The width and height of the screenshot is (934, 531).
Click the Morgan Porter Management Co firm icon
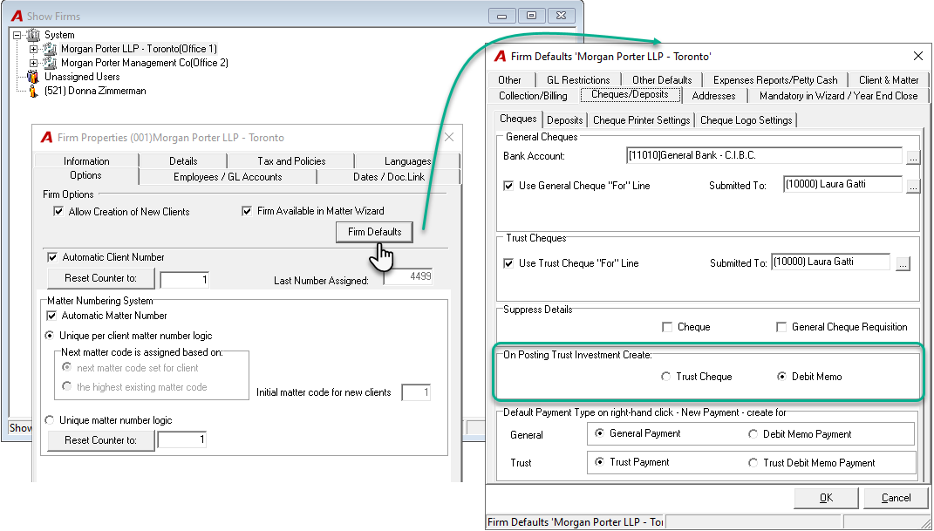(x=51, y=63)
